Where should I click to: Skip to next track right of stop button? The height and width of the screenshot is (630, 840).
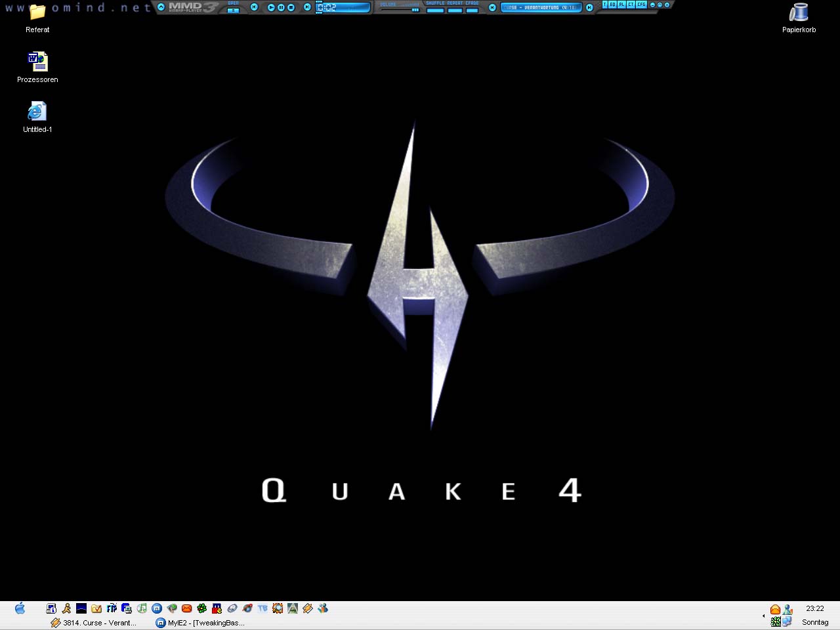click(x=307, y=7)
